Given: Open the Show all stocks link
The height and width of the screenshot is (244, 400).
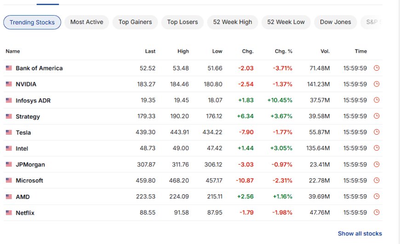Looking at the screenshot, I should tap(360, 233).
